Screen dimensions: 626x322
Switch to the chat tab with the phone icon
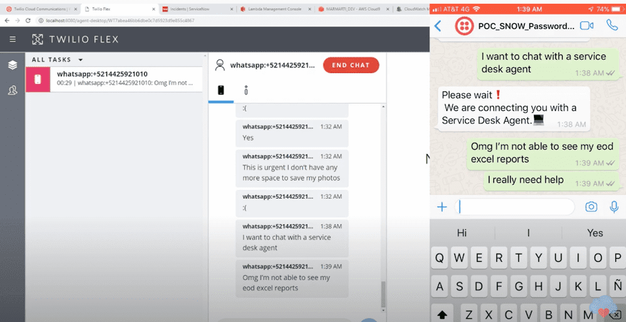coord(221,90)
